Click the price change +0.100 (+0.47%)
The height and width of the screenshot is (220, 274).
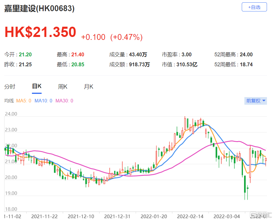[x=112, y=37]
